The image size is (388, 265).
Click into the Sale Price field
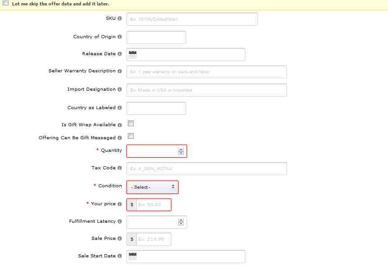[153, 239]
